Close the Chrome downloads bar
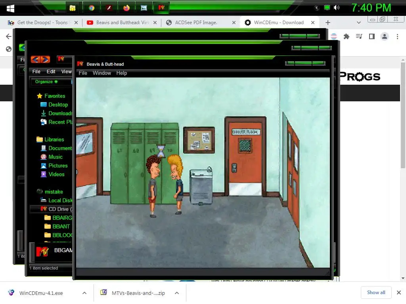This screenshot has width=406, height=304. click(x=399, y=293)
